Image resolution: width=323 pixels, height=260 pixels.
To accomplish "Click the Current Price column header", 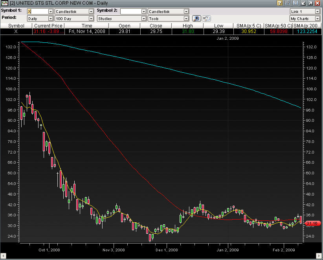I will (x=48, y=26).
